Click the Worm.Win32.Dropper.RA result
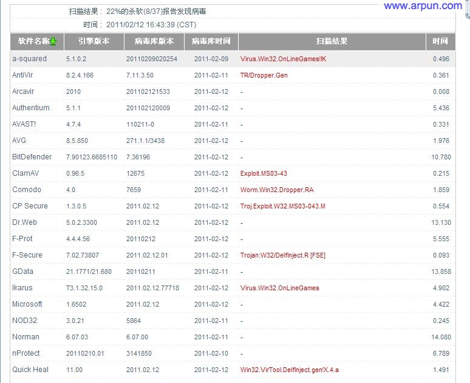This screenshot has width=470, height=383. 277,190
